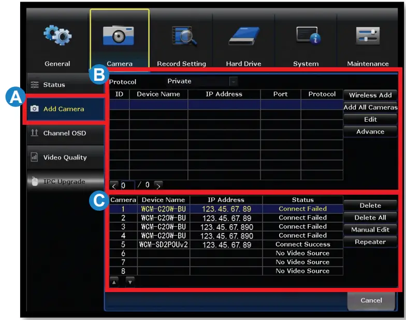
Task: Click the Status sliders icon in sidebar
Action: [34, 84]
